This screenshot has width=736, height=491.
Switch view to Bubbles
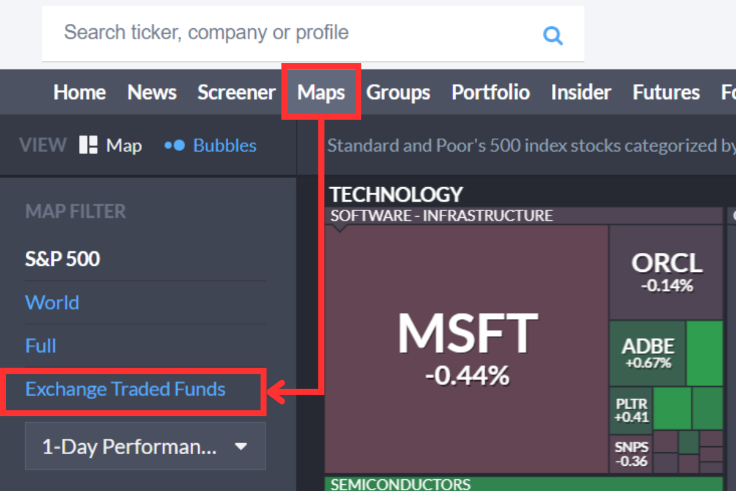pyautogui.click(x=223, y=145)
